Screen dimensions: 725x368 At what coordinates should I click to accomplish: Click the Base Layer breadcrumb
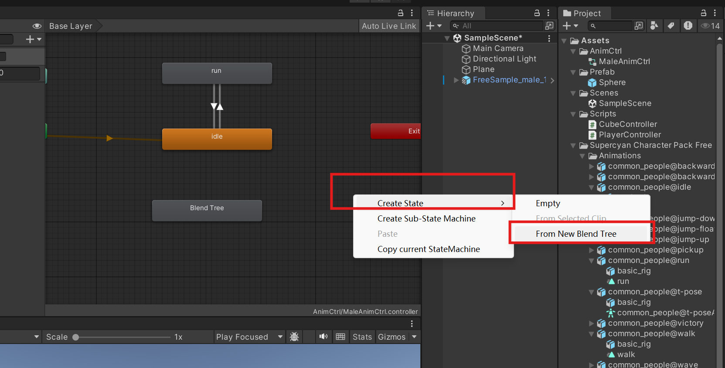(x=71, y=26)
